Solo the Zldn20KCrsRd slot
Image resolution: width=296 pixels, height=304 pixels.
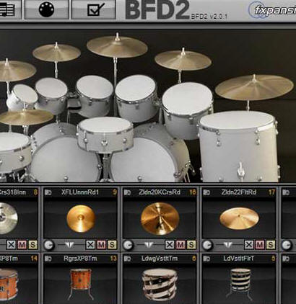(191, 245)
